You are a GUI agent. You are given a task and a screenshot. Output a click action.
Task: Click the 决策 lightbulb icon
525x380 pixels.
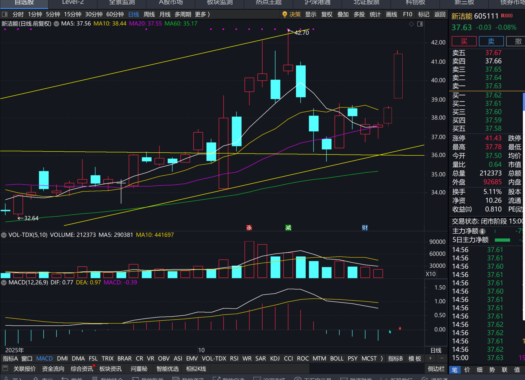pos(285,15)
